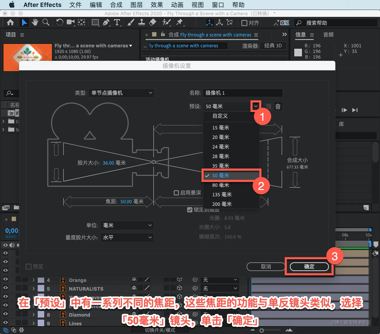Open the 信息 panel menu icon
Screen dimensions: 380x334
coord(312,35)
